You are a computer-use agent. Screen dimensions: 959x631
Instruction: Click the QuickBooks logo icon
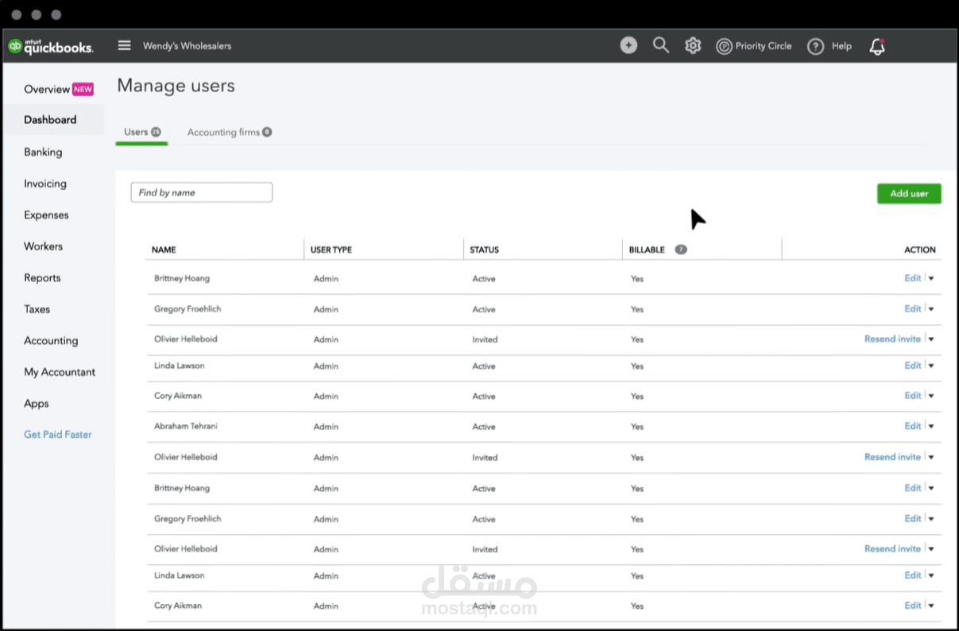tap(14, 46)
